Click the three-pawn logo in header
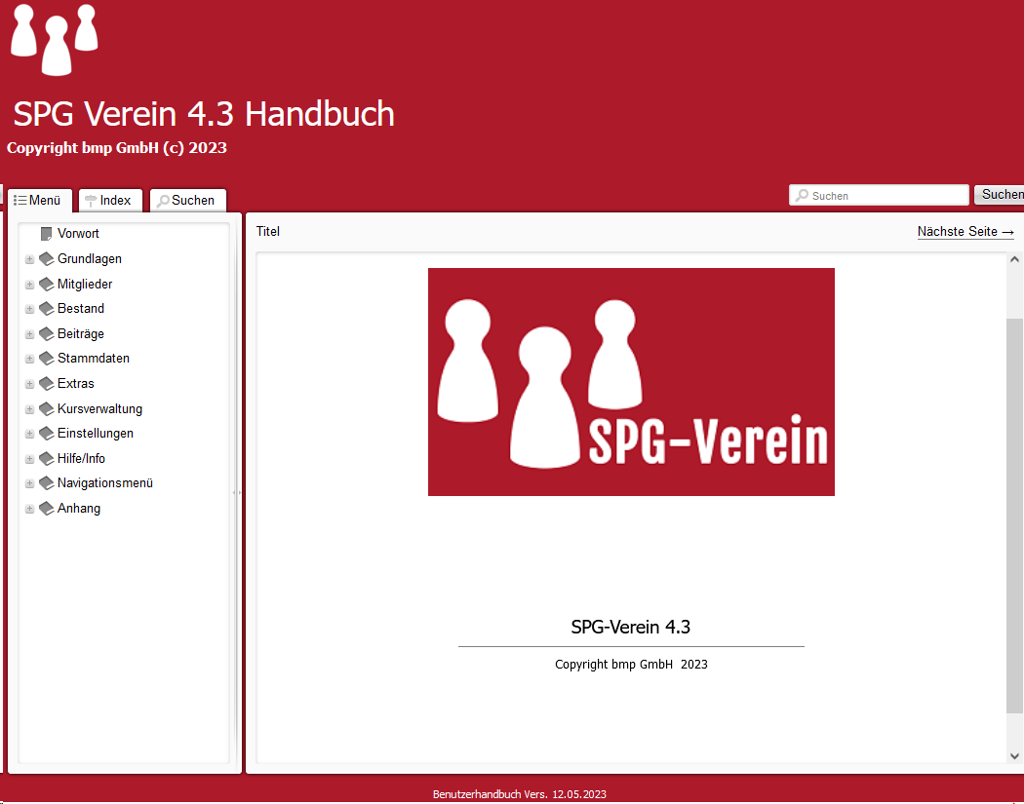 55,39
